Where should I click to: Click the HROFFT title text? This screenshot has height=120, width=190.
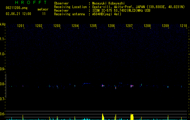pyautogui.click(x=31, y=2)
